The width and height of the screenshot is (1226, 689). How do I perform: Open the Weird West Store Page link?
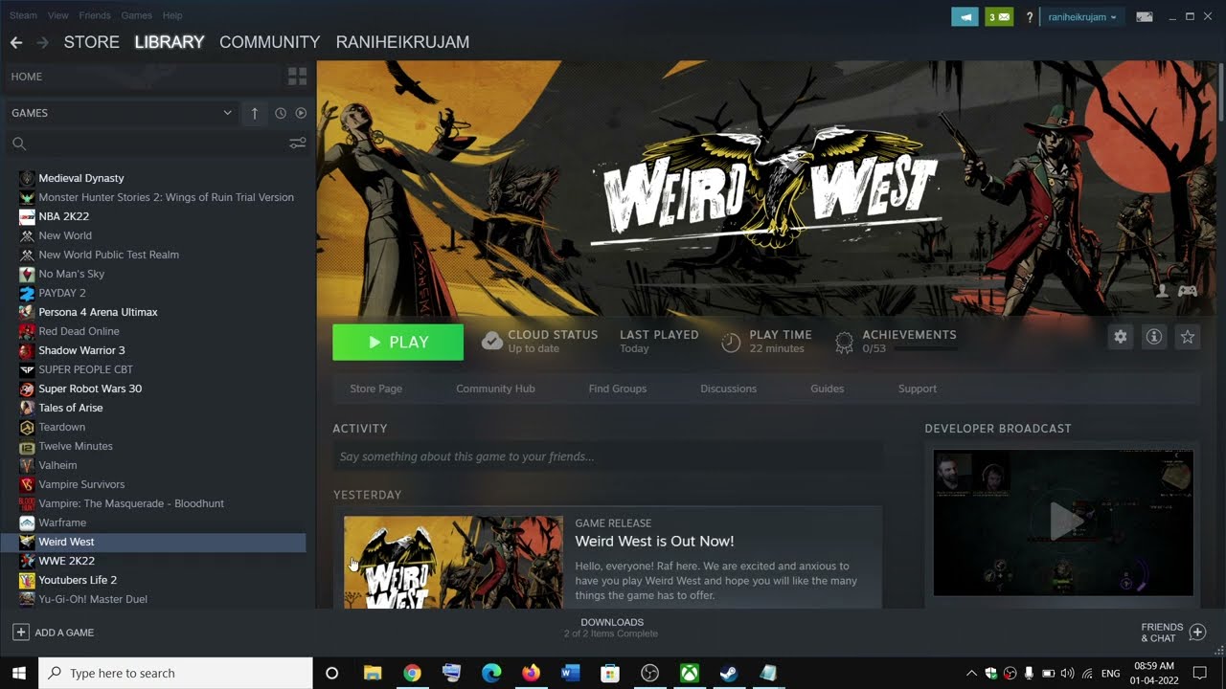click(x=375, y=389)
